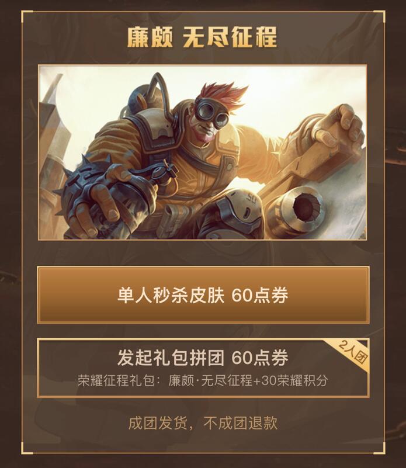The height and width of the screenshot is (468, 406).
Task: Tap the 单人秒杀皮肤 60点券 button
Action: 203,295
